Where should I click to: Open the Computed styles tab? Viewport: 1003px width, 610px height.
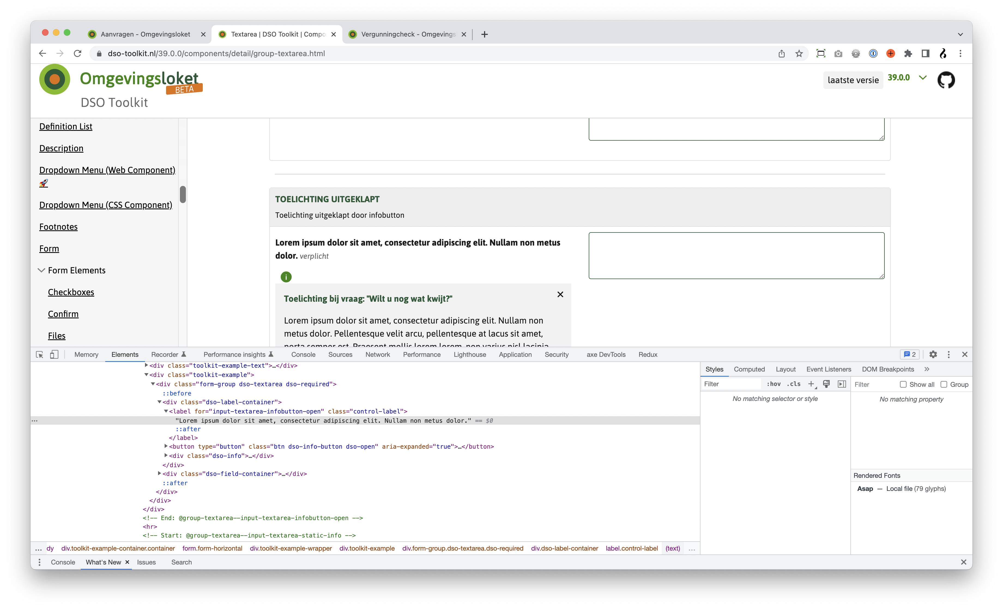[x=749, y=369]
